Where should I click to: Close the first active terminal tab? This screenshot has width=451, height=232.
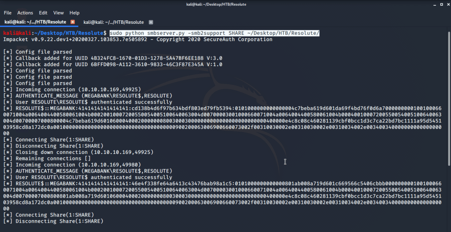[73, 22]
